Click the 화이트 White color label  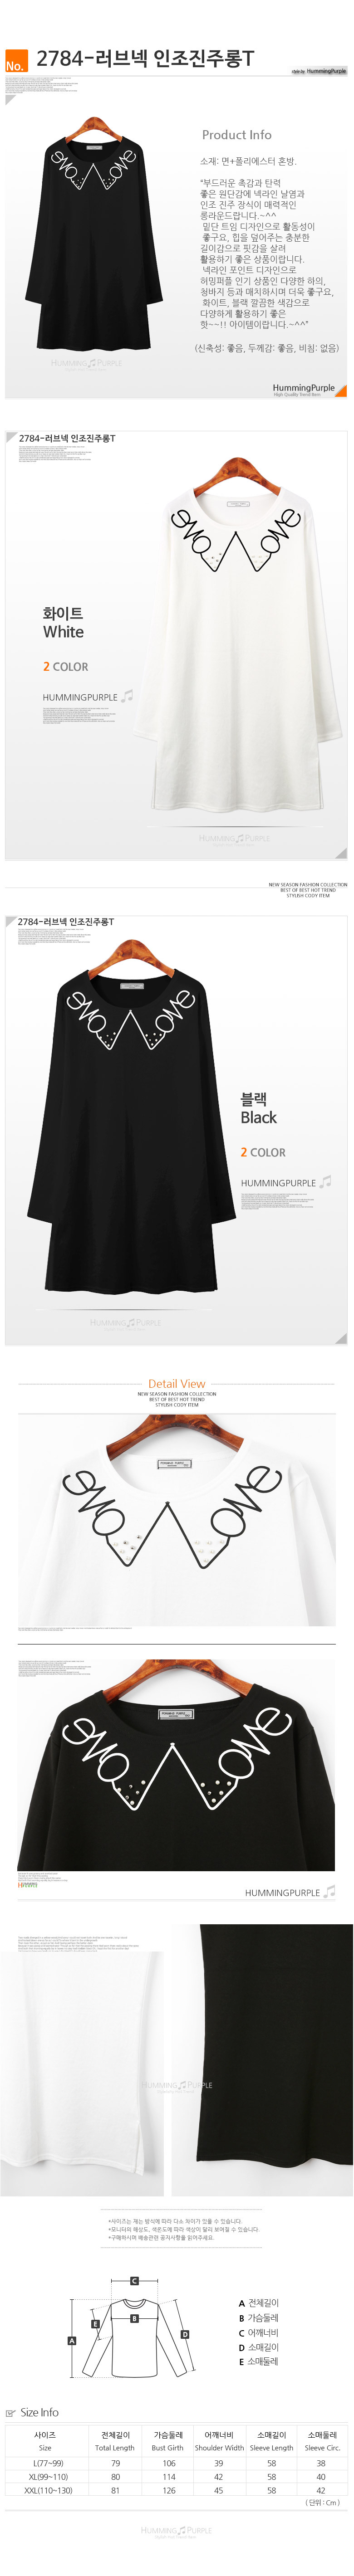(x=63, y=622)
